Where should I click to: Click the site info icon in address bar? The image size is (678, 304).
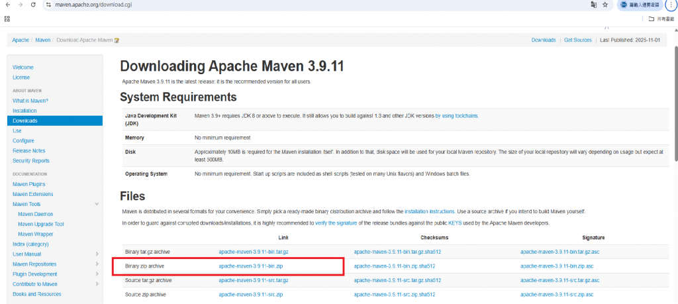click(x=48, y=5)
